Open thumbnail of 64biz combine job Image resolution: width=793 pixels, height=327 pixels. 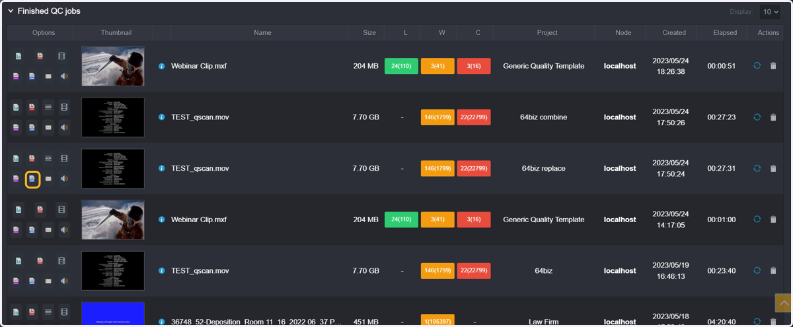click(113, 117)
